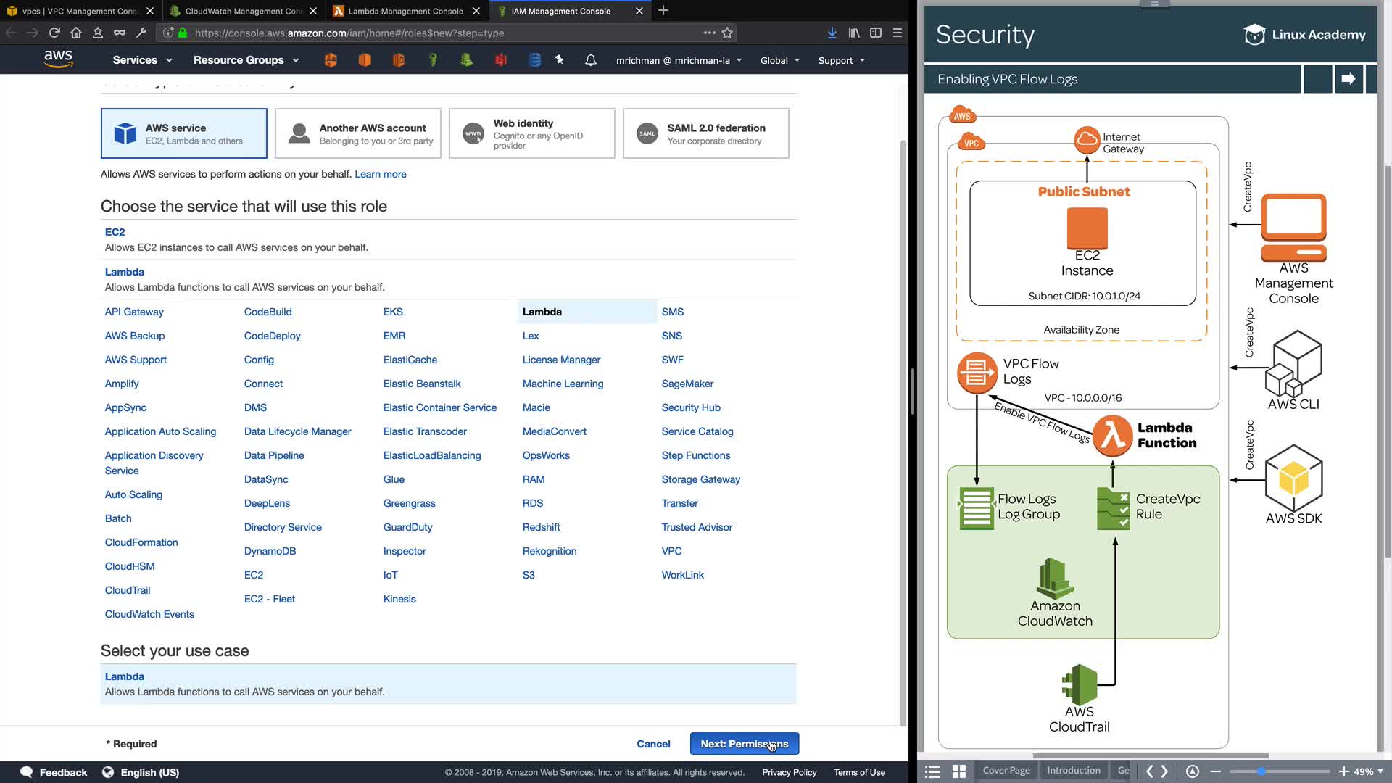Open the 49% zoom level dropdown
Image resolution: width=1392 pixels, height=783 pixels.
coord(1368,771)
